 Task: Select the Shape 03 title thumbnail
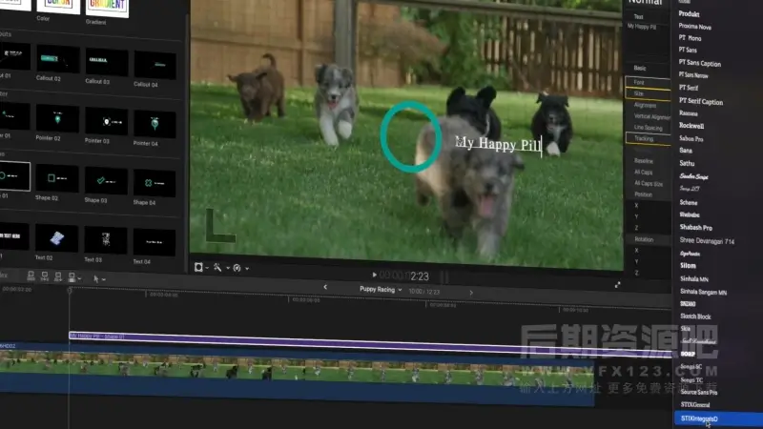click(106, 180)
